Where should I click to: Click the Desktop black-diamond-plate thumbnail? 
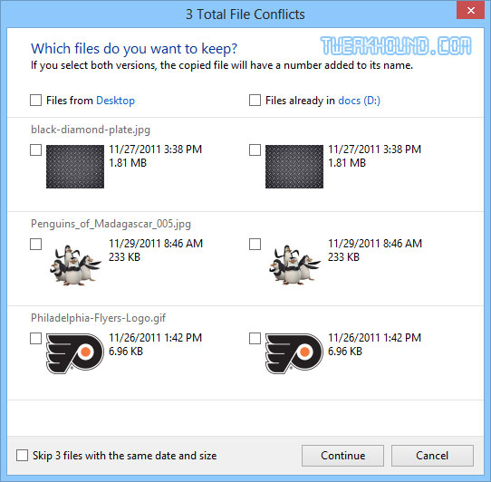click(75, 167)
